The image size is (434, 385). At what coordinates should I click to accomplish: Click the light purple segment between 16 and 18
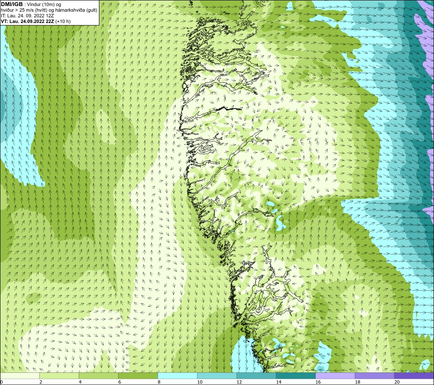[335, 375]
